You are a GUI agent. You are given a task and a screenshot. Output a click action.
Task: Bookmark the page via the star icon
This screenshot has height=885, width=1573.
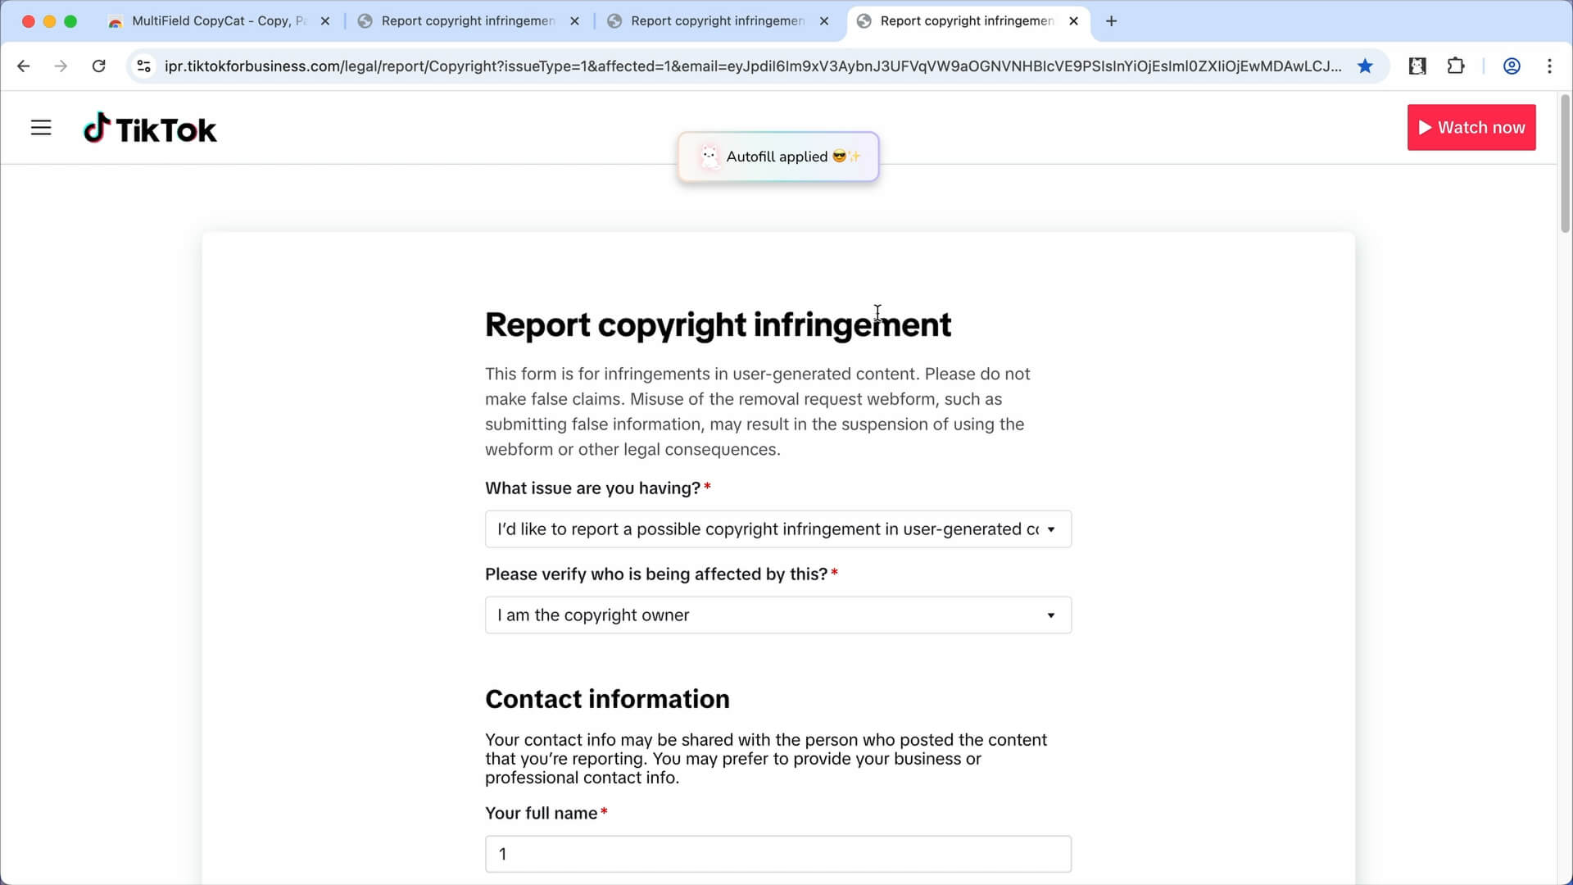click(1366, 66)
